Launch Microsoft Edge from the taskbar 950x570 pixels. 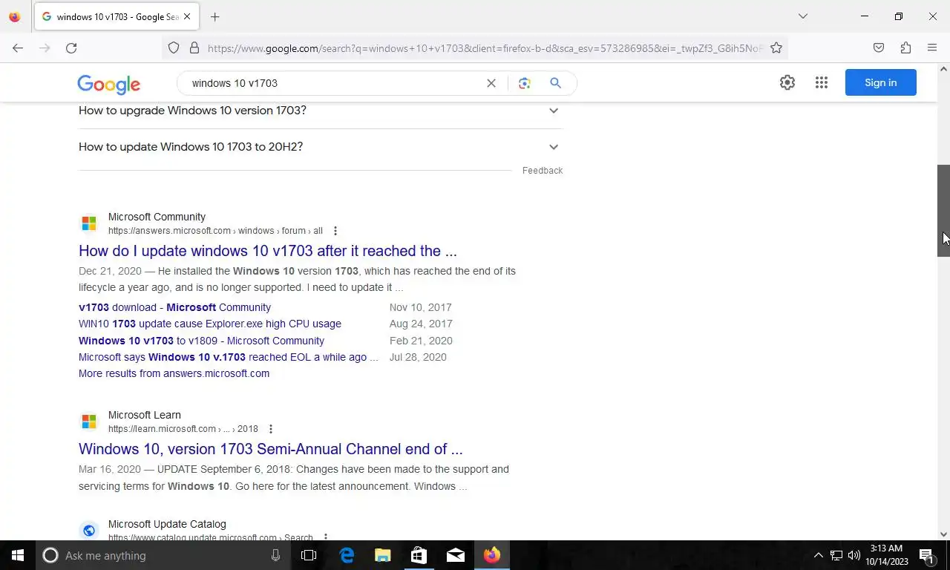(347, 555)
